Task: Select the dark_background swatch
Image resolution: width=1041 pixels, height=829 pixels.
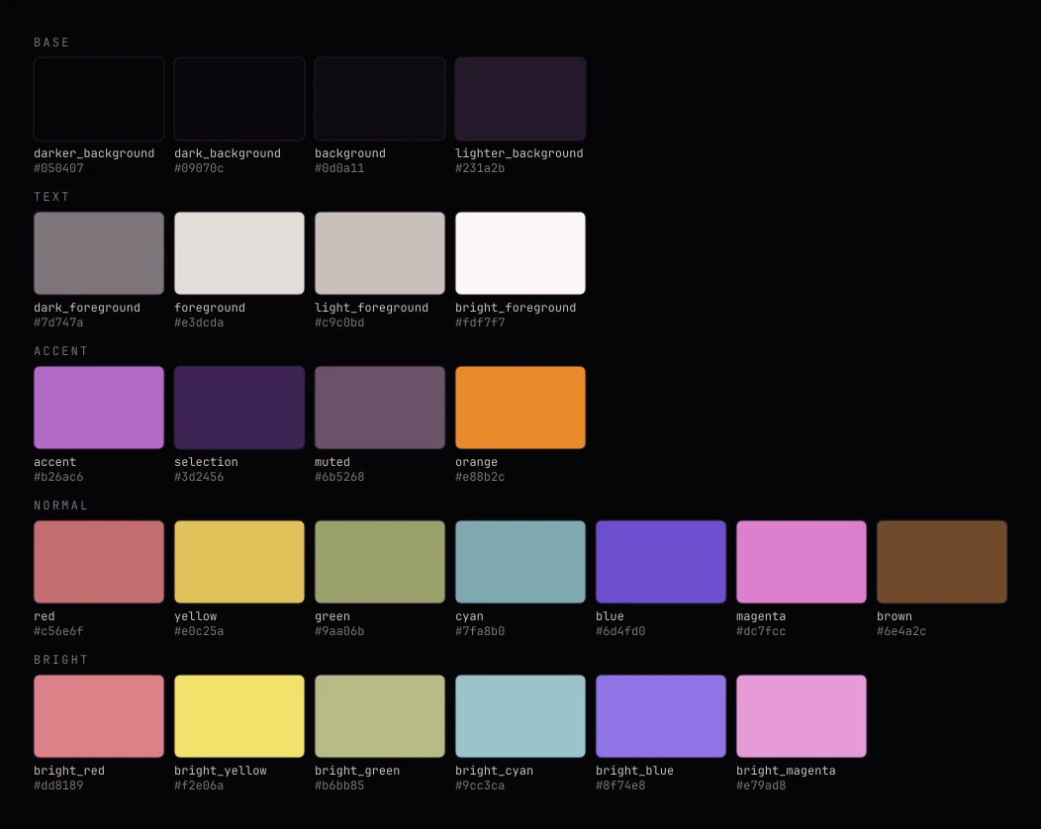Action: [239, 99]
